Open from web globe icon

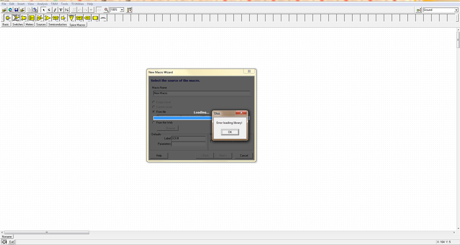click(10, 10)
